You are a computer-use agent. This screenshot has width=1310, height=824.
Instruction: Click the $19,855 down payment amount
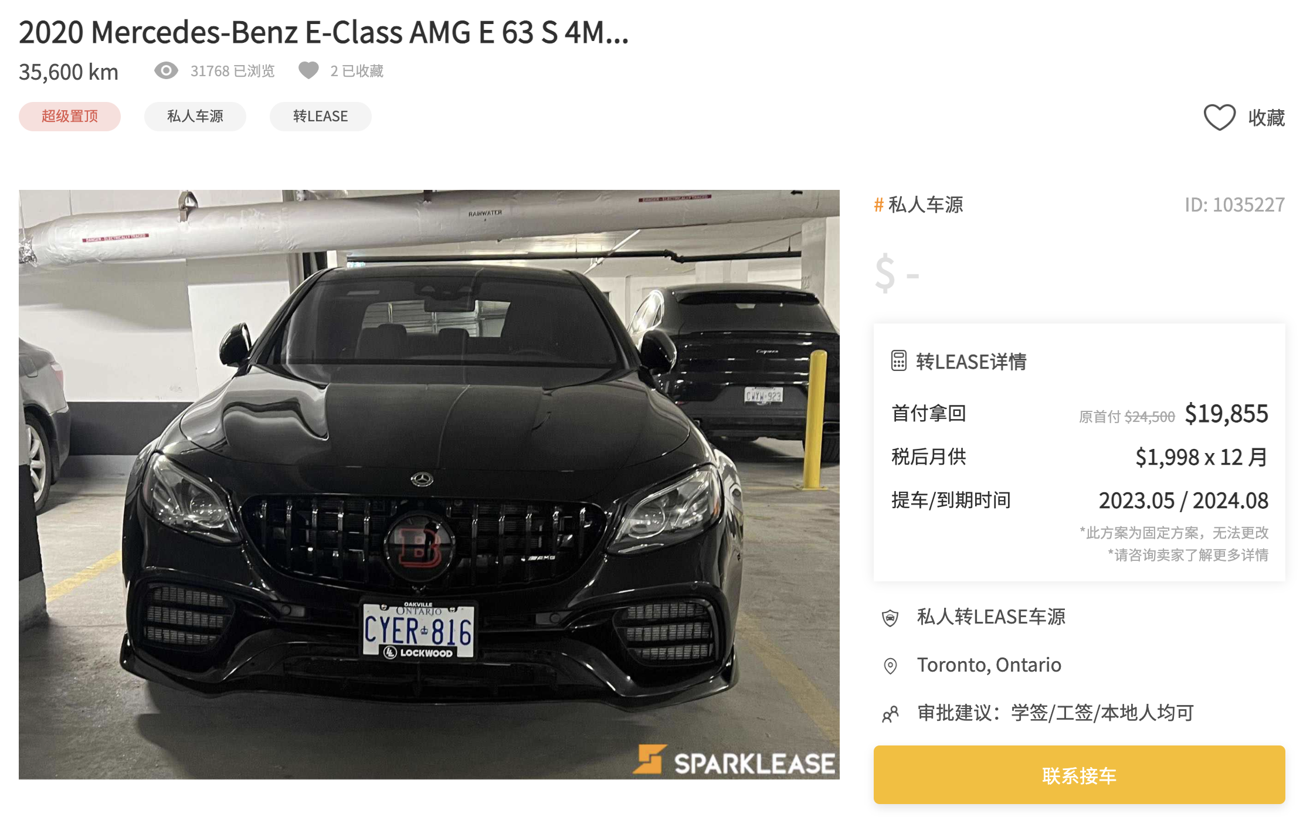(x=1226, y=414)
